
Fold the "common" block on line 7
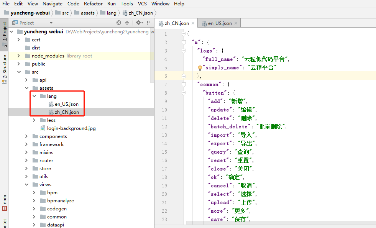(x=184, y=84)
